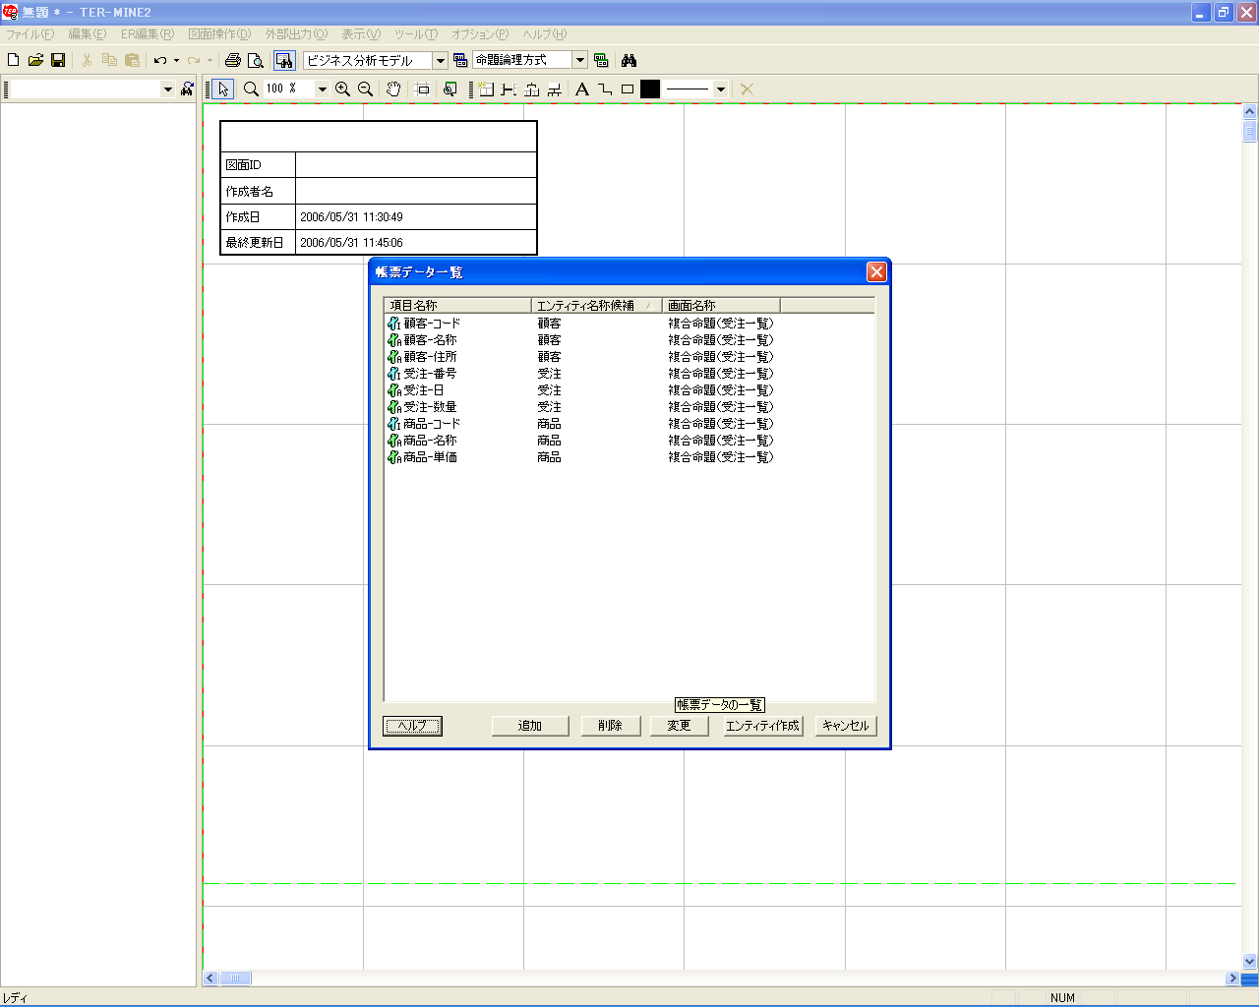The height and width of the screenshot is (1007, 1259).
Task: Click the Zoom Out icon
Action: tap(365, 89)
